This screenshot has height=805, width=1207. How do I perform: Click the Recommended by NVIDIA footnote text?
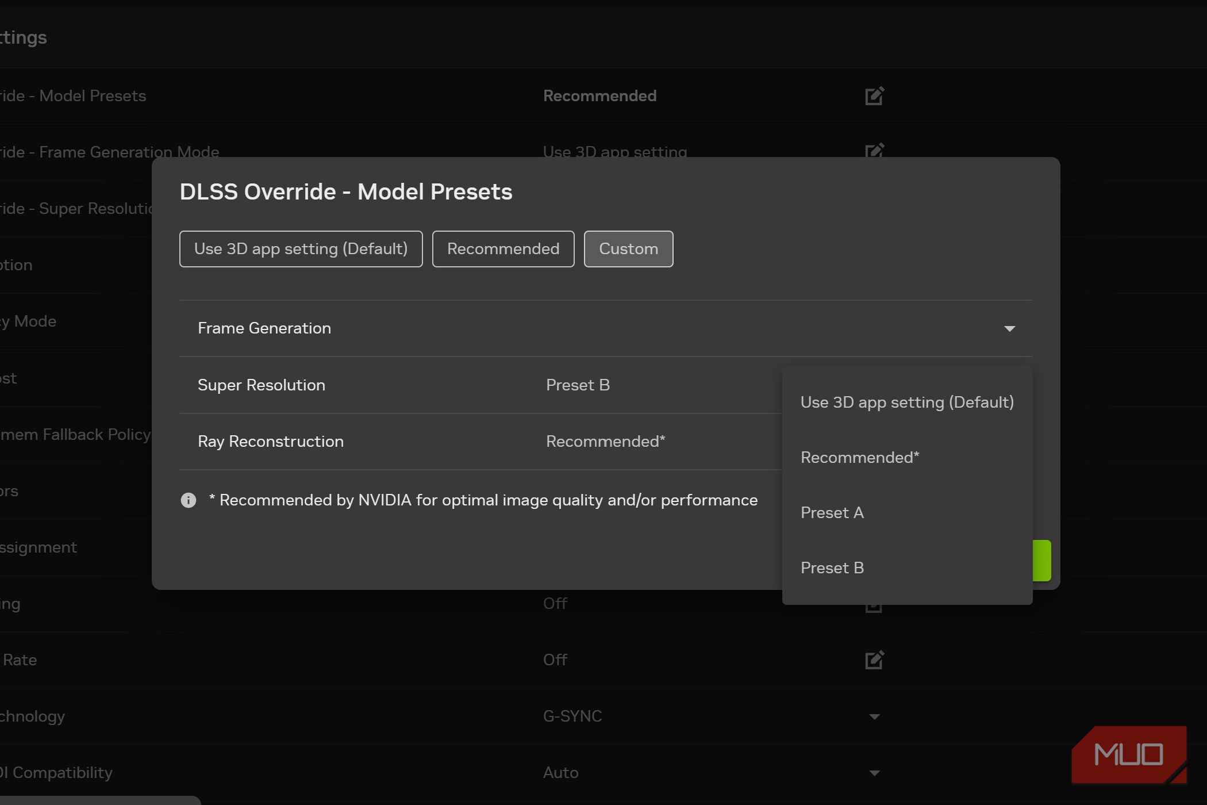point(483,500)
